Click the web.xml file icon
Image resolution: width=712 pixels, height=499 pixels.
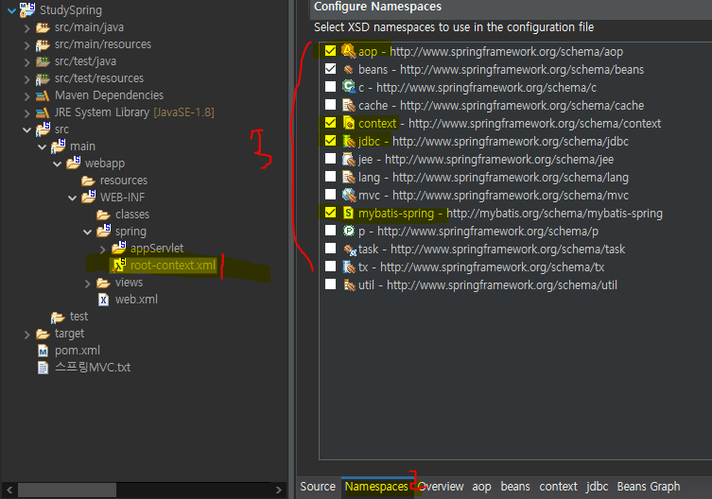pos(103,300)
